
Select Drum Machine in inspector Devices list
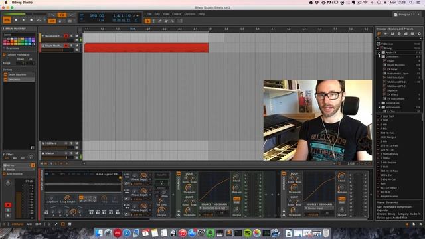click(x=19, y=74)
